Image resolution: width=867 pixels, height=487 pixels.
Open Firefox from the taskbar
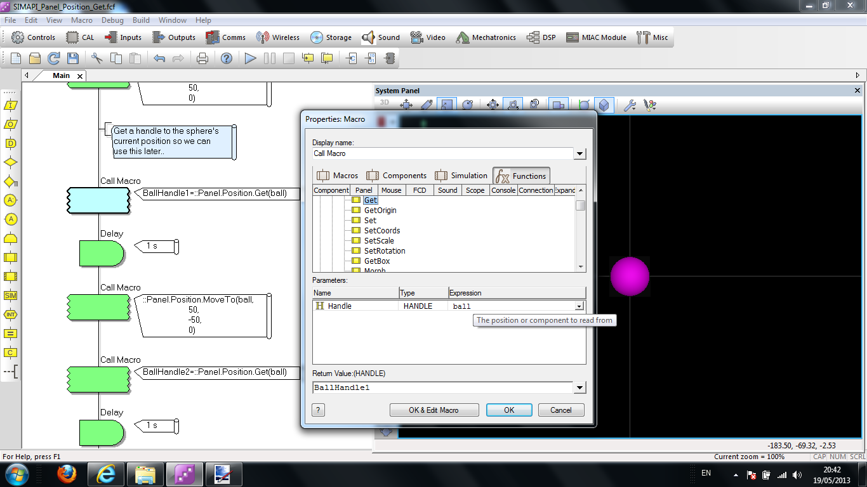click(x=66, y=474)
